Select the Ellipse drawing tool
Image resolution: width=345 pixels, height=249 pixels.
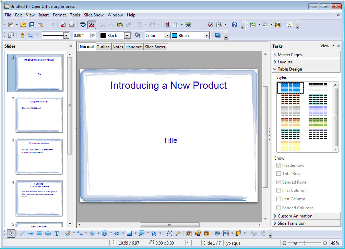[x=48, y=233]
